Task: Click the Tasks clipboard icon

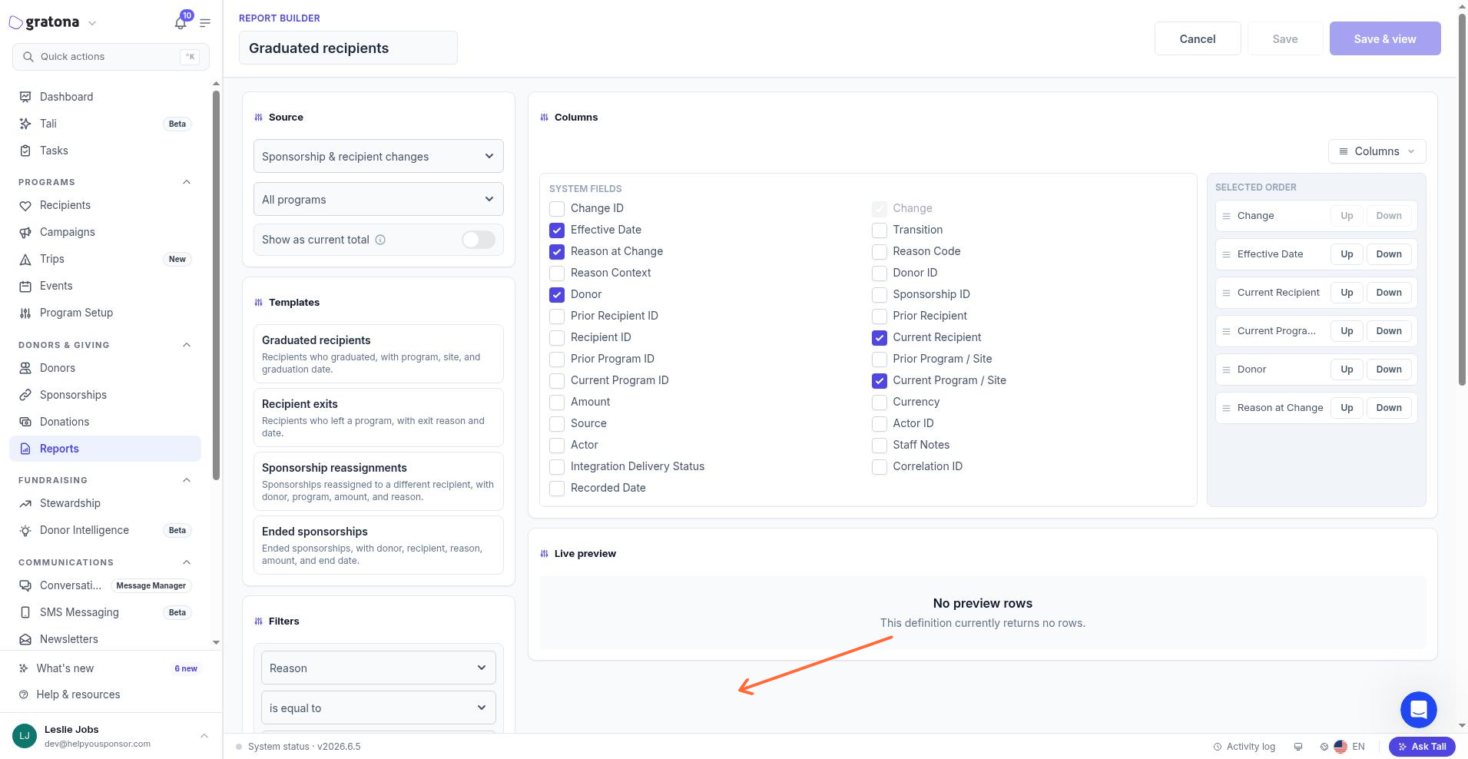Action: 25,151
